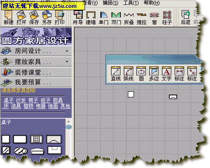
Task: Place a column using 柱子 icon
Action: point(167,18)
